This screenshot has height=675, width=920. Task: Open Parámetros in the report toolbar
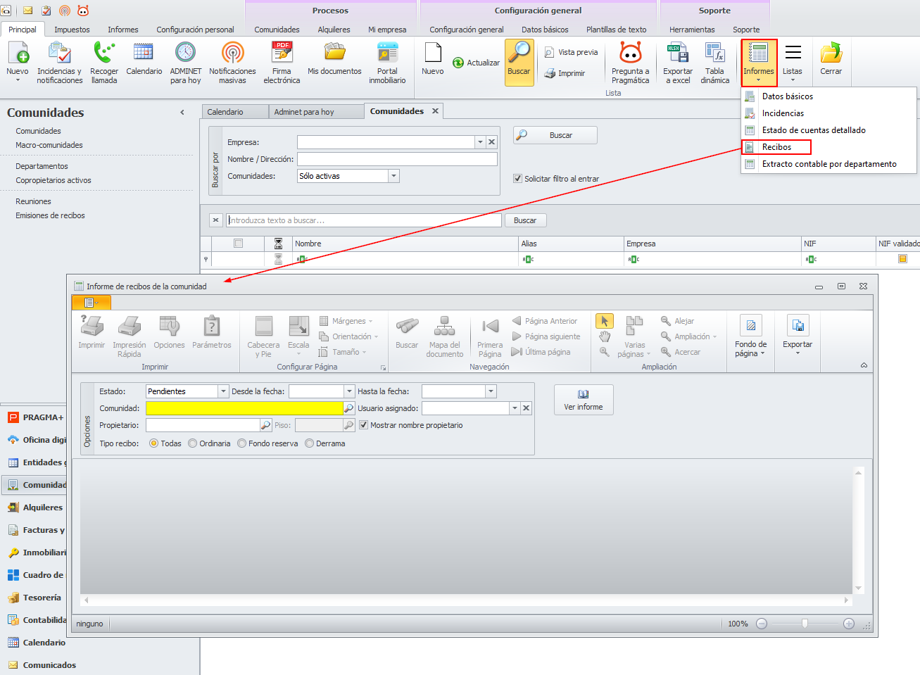[211, 332]
